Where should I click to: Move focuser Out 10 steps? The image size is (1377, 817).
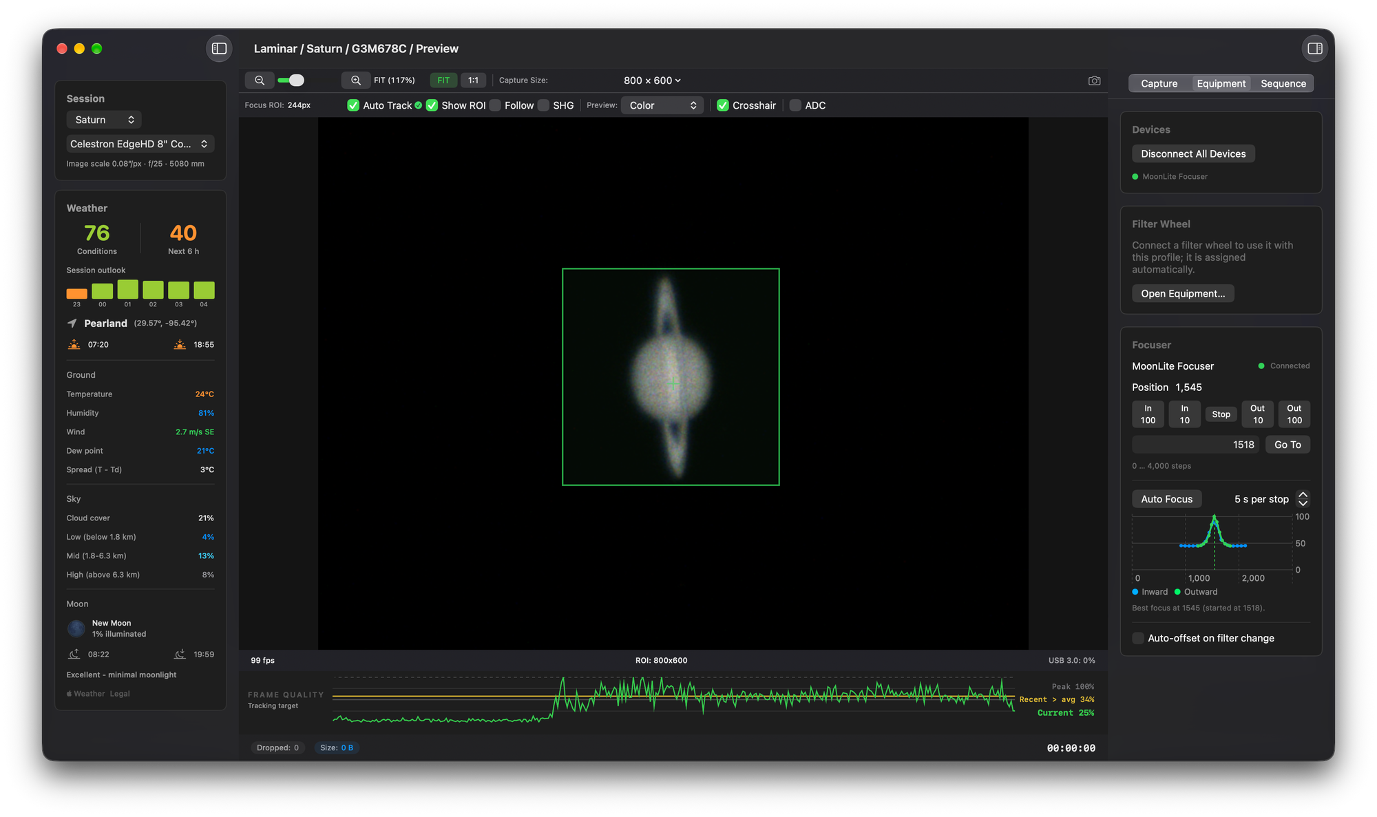(x=1257, y=414)
